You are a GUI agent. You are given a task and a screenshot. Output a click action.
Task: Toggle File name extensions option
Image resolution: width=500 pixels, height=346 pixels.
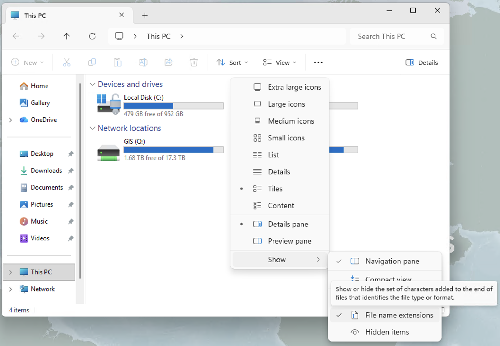coord(399,315)
